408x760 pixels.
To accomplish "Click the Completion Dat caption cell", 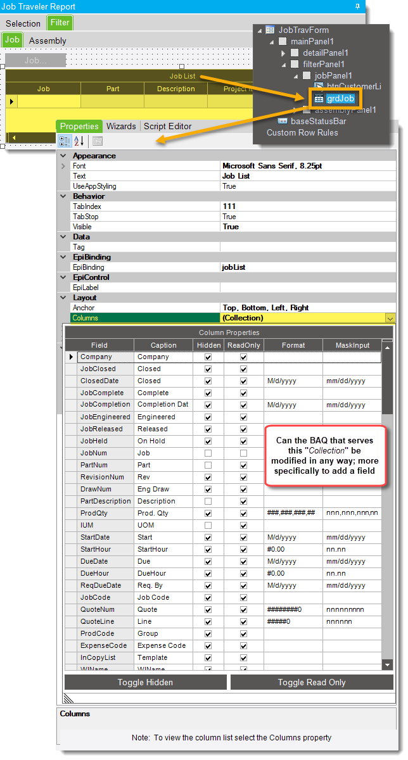I will 163,405.
